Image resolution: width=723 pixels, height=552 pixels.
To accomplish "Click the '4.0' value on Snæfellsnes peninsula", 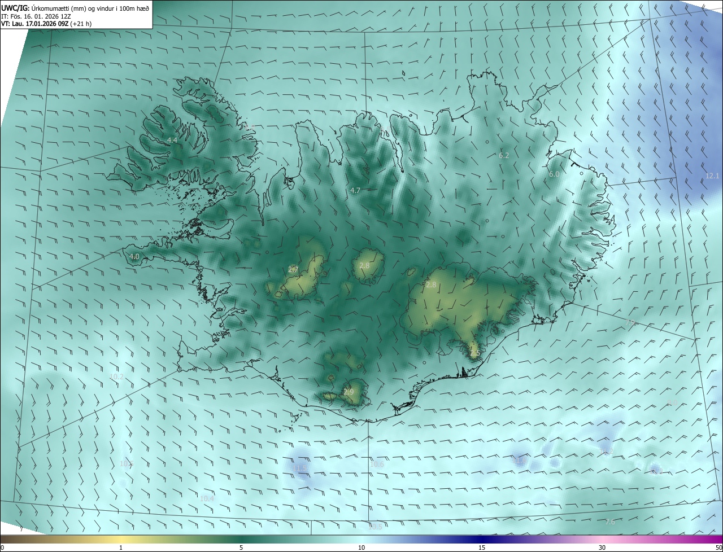I will pyautogui.click(x=134, y=256).
